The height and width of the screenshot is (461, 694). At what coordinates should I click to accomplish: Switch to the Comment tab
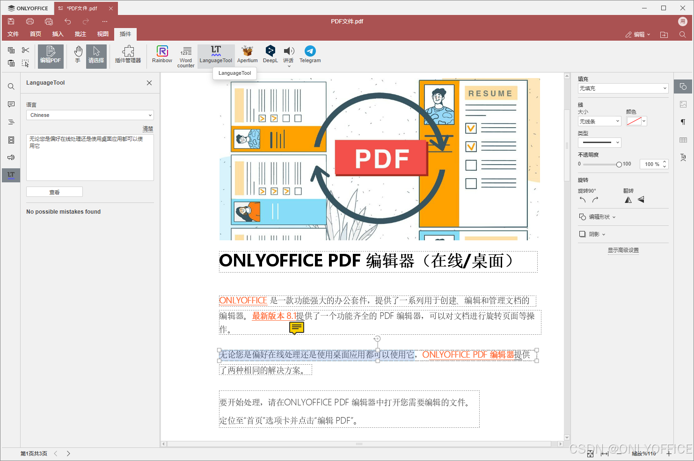[x=80, y=34]
